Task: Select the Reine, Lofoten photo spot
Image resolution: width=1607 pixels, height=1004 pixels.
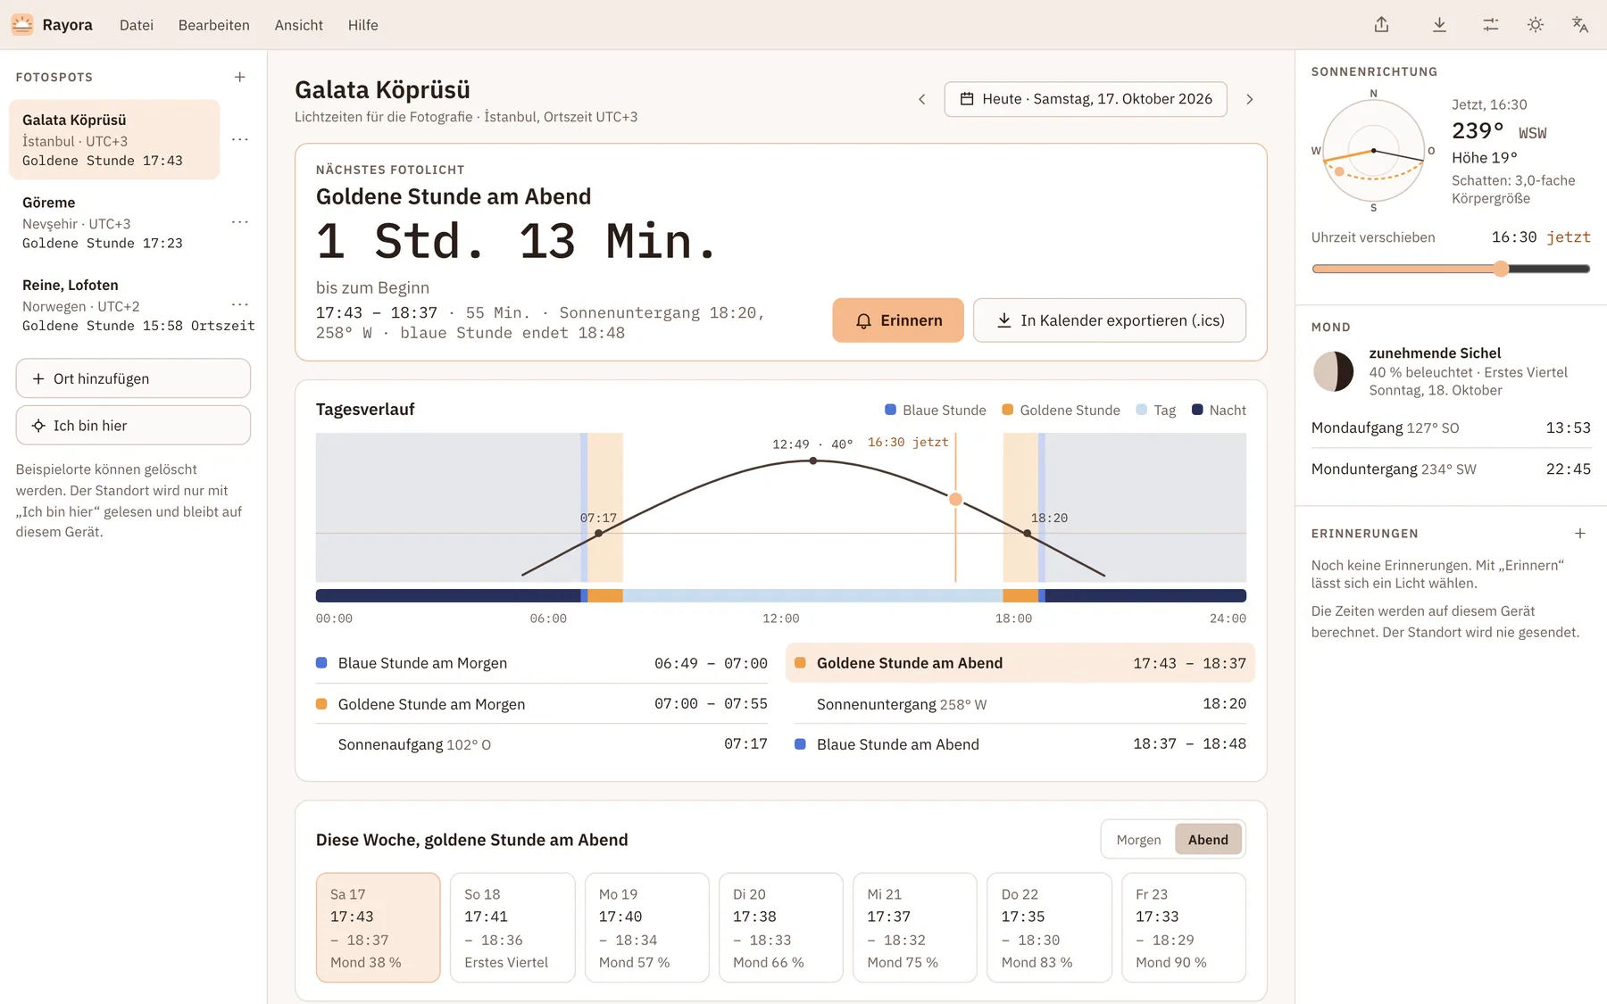Action: (114, 305)
